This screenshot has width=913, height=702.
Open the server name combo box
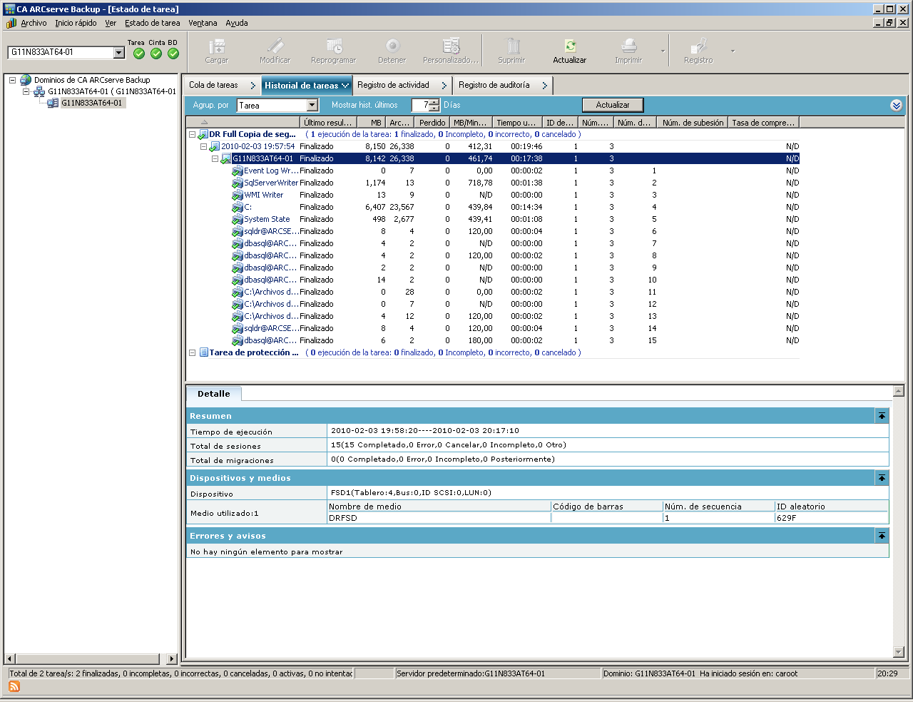coord(119,53)
